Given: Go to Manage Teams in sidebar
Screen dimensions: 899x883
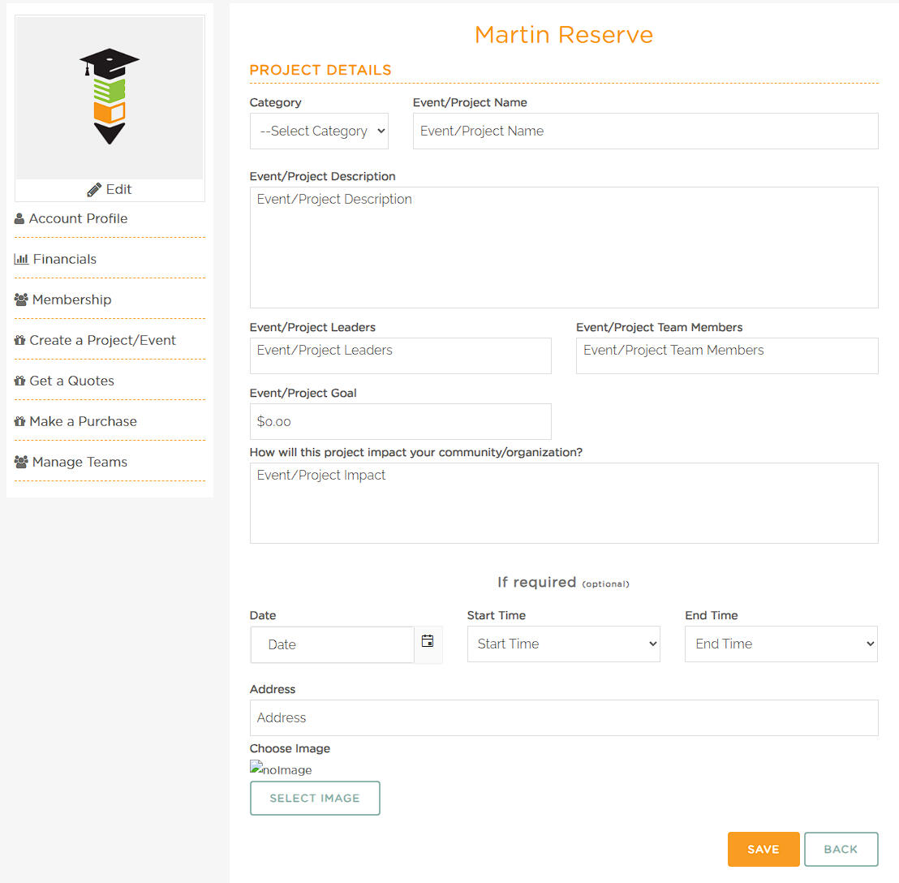Looking at the screenshot, I should tap(80, 462).
